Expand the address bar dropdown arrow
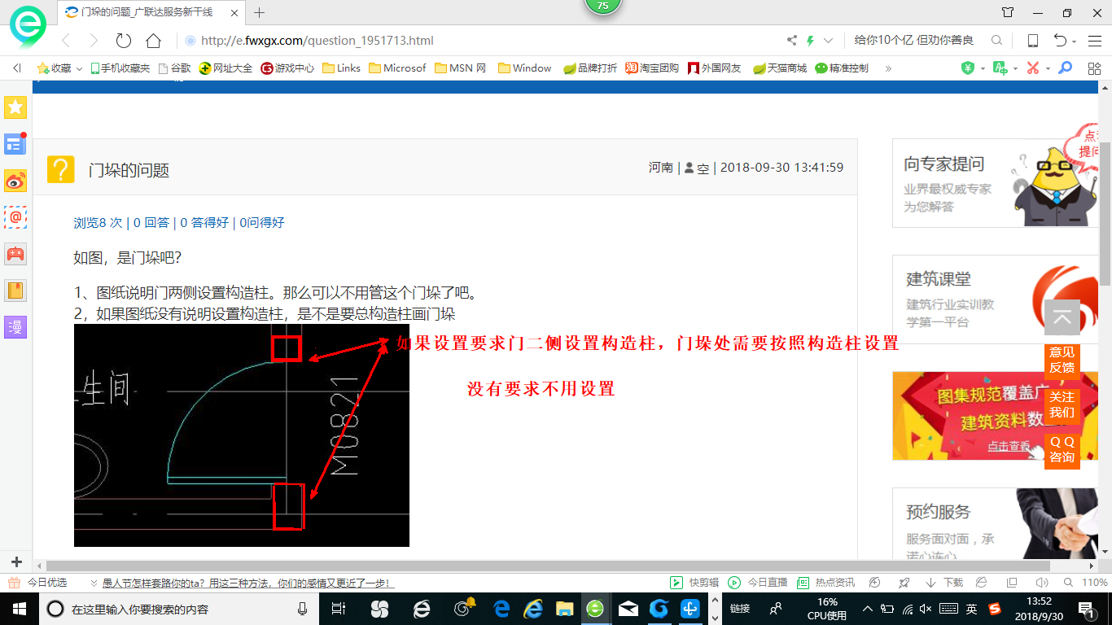The width and height of the screenshot is (1112, 625). click(x=829, y=41)
